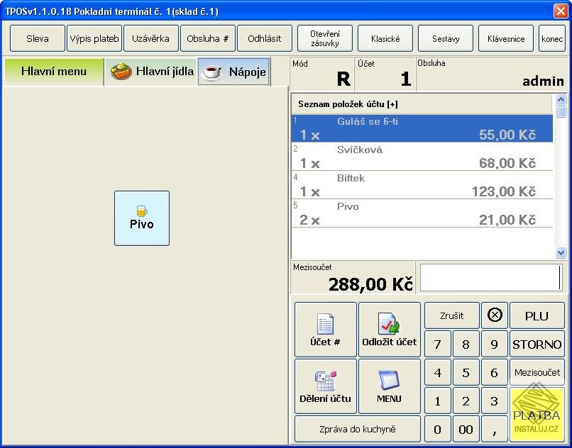Tap the 00 key on keypad

tap(466, 429)
